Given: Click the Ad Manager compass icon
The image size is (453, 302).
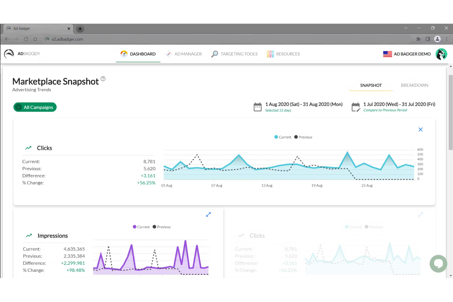Looking at the screenshot, I should tap(168, 54).
